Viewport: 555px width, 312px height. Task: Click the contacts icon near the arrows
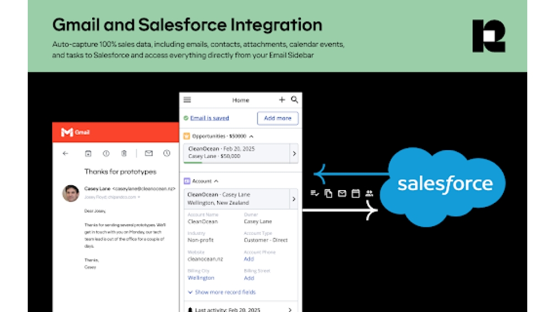point(369,193)
